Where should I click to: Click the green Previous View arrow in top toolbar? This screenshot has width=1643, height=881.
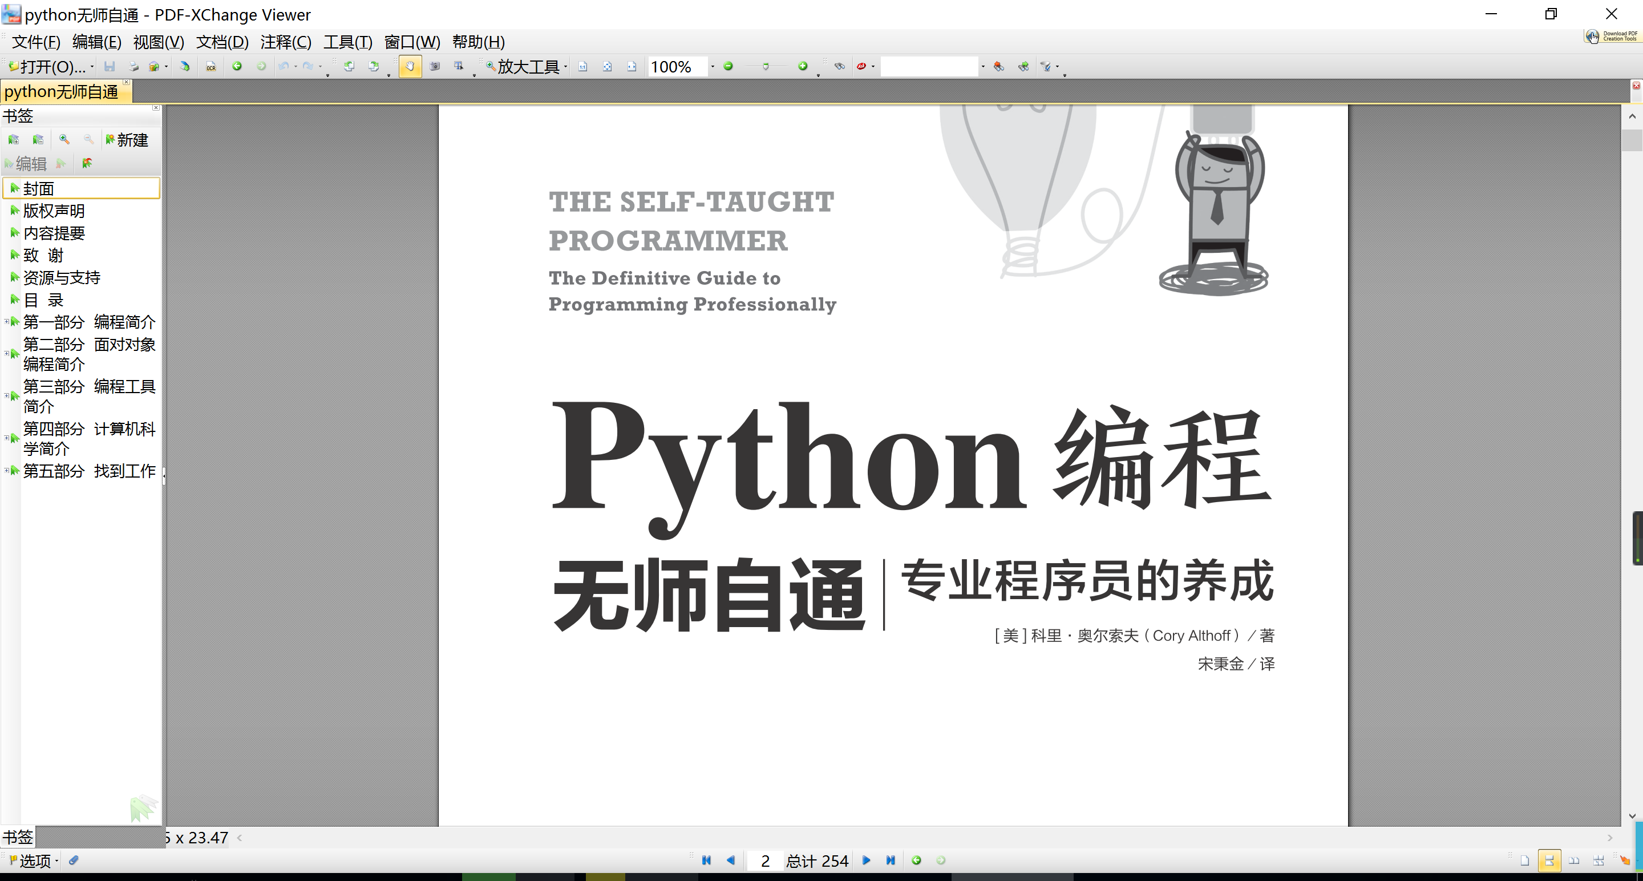pyautogui.click(x=237, y=66)
